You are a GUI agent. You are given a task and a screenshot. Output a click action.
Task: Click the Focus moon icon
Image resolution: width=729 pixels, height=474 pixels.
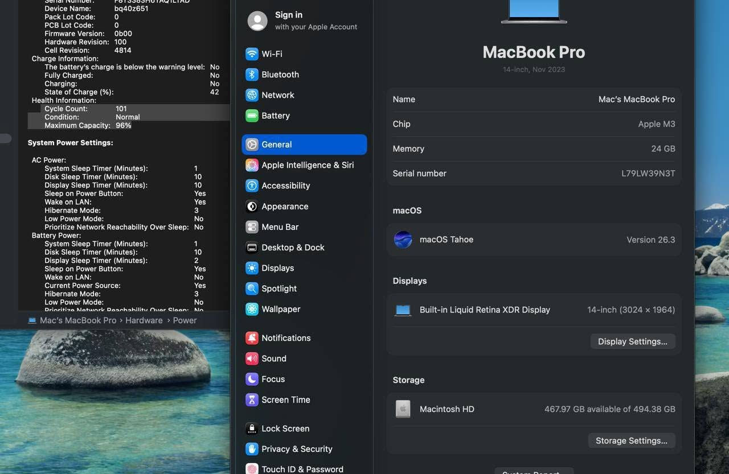[x=252, y=379]
